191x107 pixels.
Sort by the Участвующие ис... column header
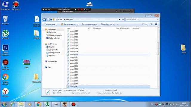123,28
